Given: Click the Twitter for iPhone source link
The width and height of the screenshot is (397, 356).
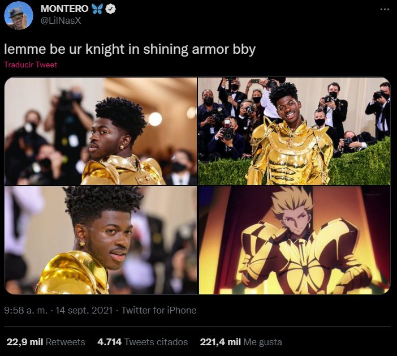Looking at the screenshot, I should (159, 310).
